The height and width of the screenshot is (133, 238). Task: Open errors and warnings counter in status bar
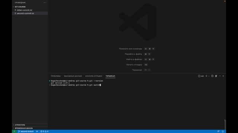[x=44, y=132]
